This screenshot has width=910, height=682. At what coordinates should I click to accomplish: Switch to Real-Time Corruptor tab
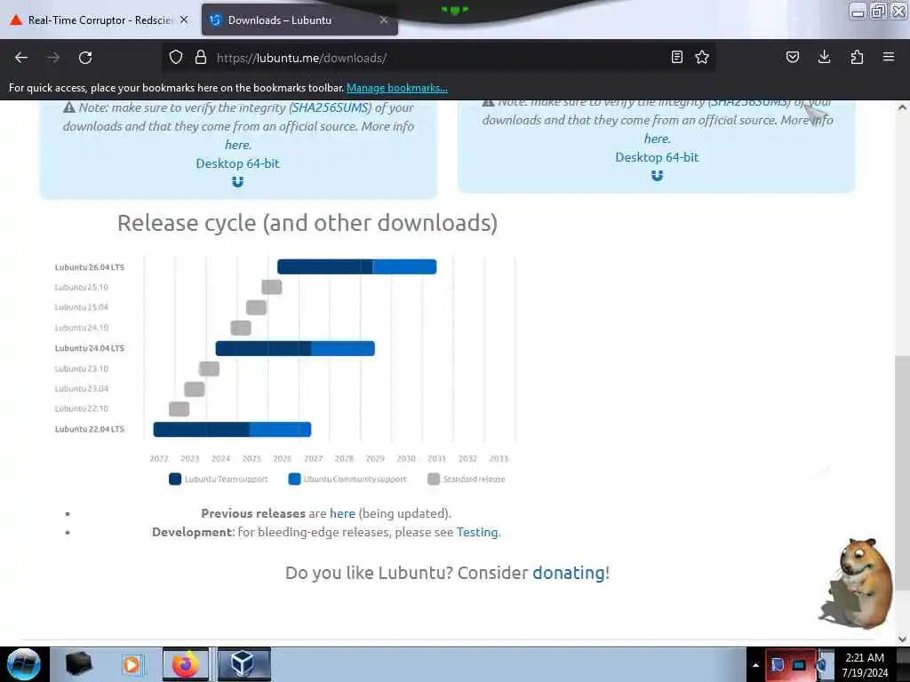click(x=100, y=20)
